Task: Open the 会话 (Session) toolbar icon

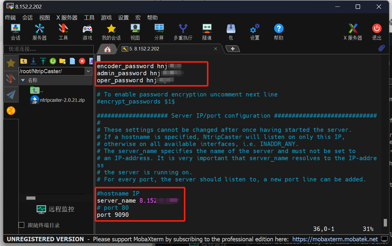Action: (x=16, y=32)
